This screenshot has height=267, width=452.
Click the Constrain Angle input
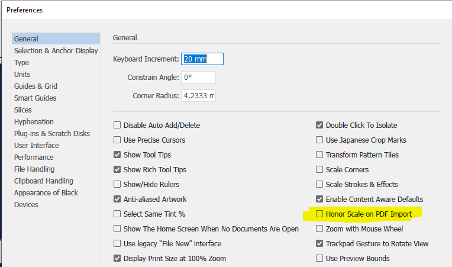tap(198, 78)
